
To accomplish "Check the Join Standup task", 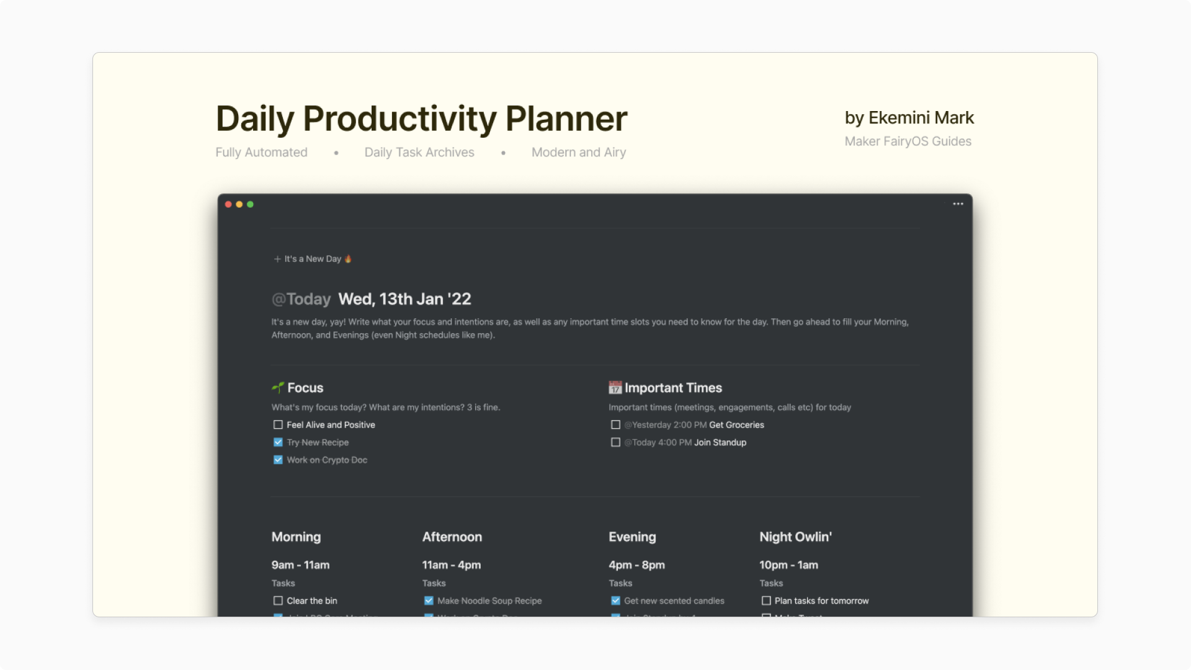I will [x=615, y=442].
